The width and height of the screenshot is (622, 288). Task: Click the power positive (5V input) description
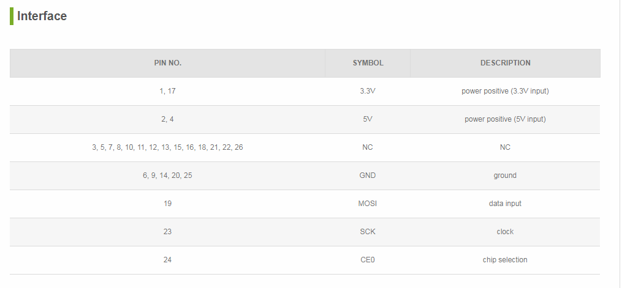point(505,119)
